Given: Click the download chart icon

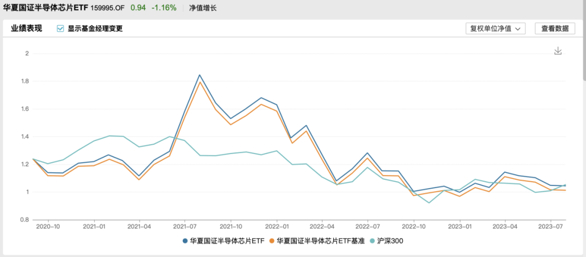Looking at the screenshot, I should 558,51.
